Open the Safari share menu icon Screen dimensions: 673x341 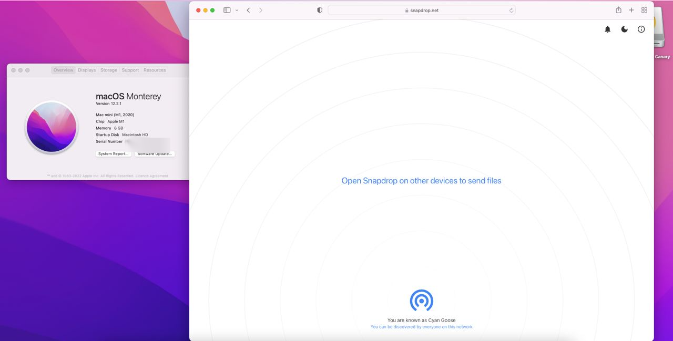(618, 10)
